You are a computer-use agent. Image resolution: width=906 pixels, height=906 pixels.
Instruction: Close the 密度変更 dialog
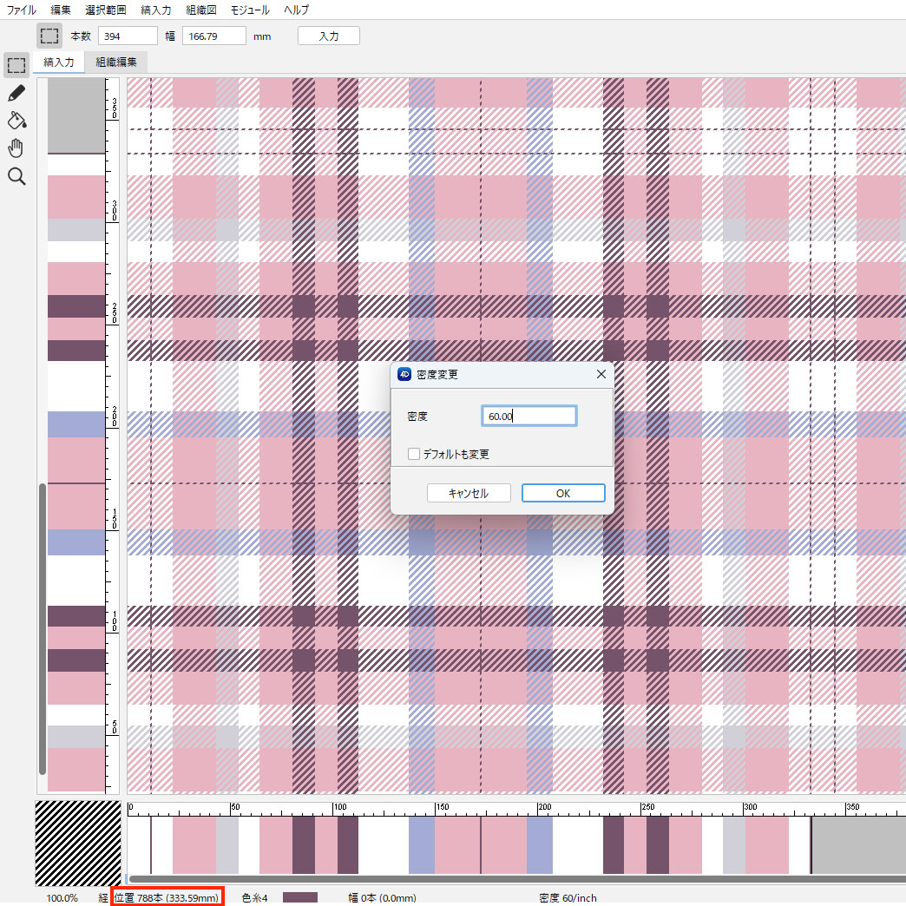[601, 375]
